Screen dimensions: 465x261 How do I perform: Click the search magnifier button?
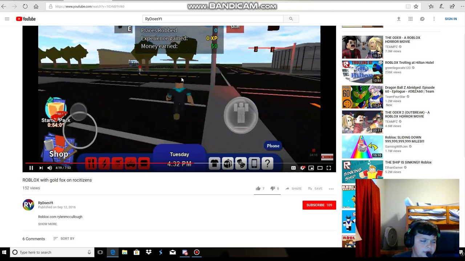[291, 19]
